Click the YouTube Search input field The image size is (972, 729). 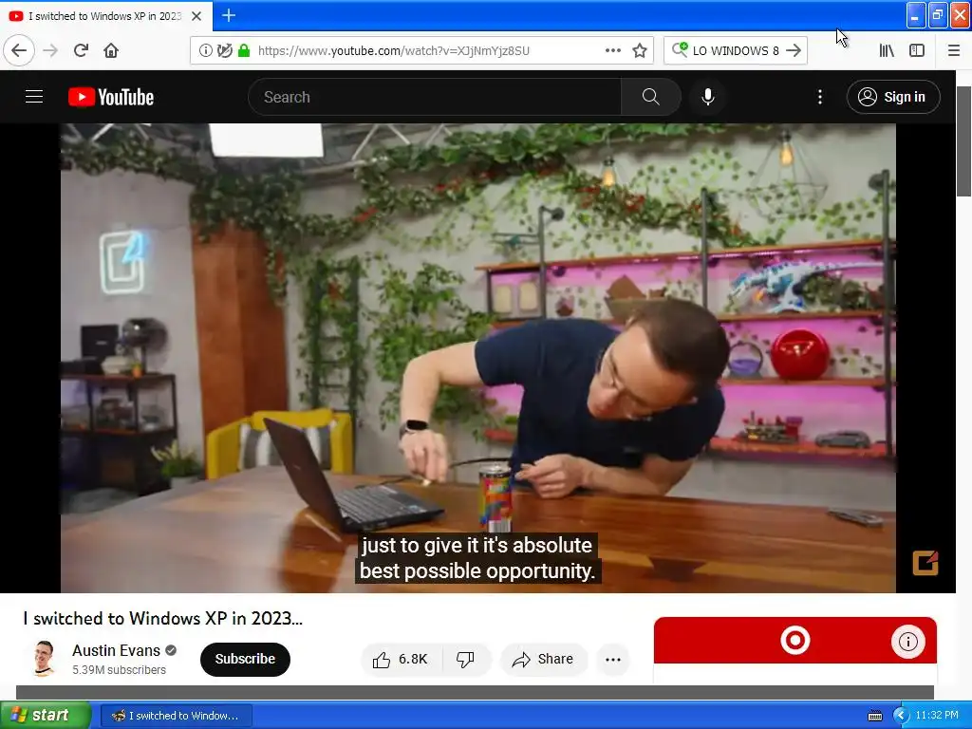point(435,97)
